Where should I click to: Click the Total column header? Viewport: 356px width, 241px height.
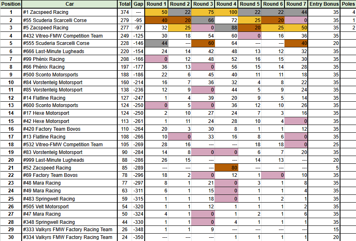125,4
